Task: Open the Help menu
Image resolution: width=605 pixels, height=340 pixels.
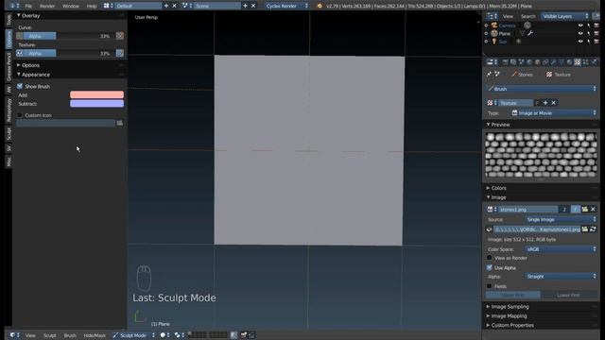Action: [x=92, y=7]
